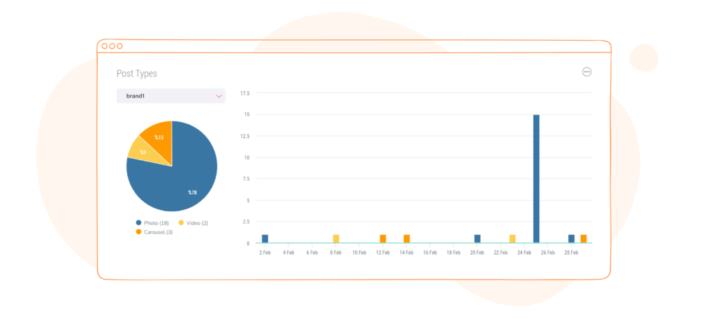Click the yellow Video legend dot
The height and width of the screenshot is (319, 708).
pos(181,223)
